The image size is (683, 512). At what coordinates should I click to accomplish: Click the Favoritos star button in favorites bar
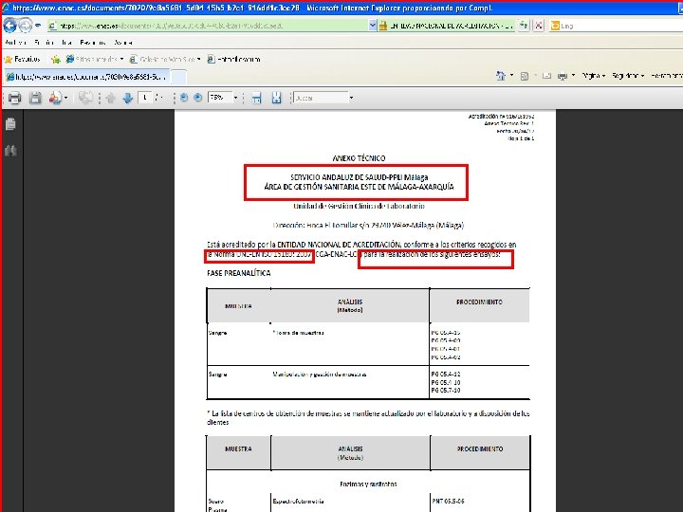point(22,59)
